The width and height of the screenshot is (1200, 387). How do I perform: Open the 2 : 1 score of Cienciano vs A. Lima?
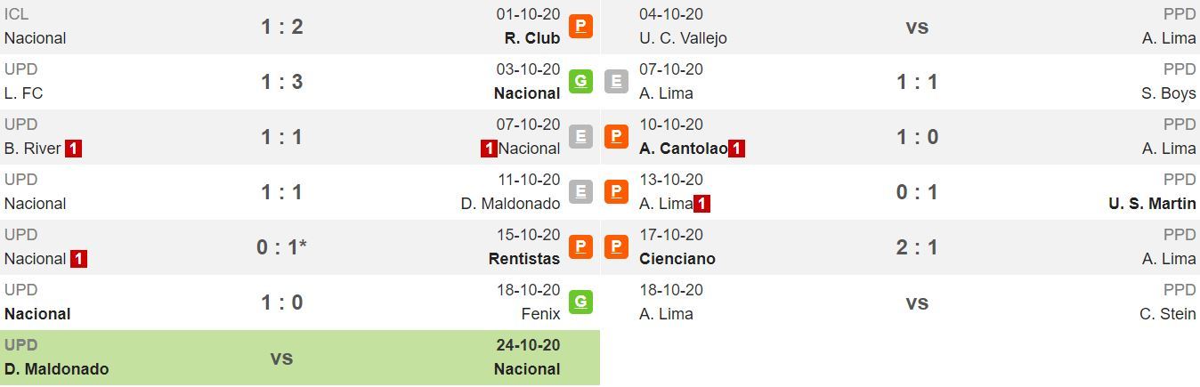click(x=917, y=247)
